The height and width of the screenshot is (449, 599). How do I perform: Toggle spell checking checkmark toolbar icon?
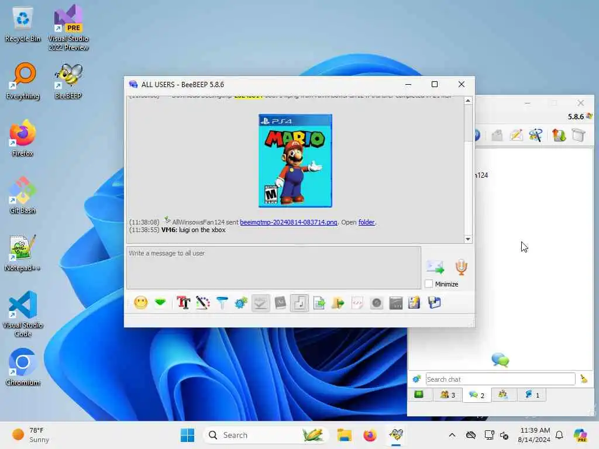260,303
